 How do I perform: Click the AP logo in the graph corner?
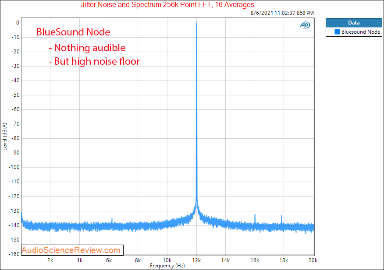click(x=305, y=25)
